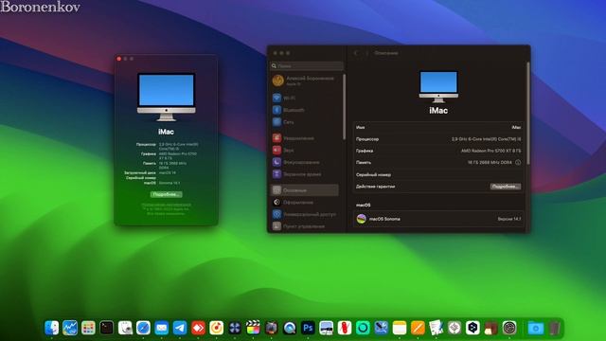Select General (Основные) in the sidebar
Viewport: 606px width, 341px height.
click(x=305, y=190)
